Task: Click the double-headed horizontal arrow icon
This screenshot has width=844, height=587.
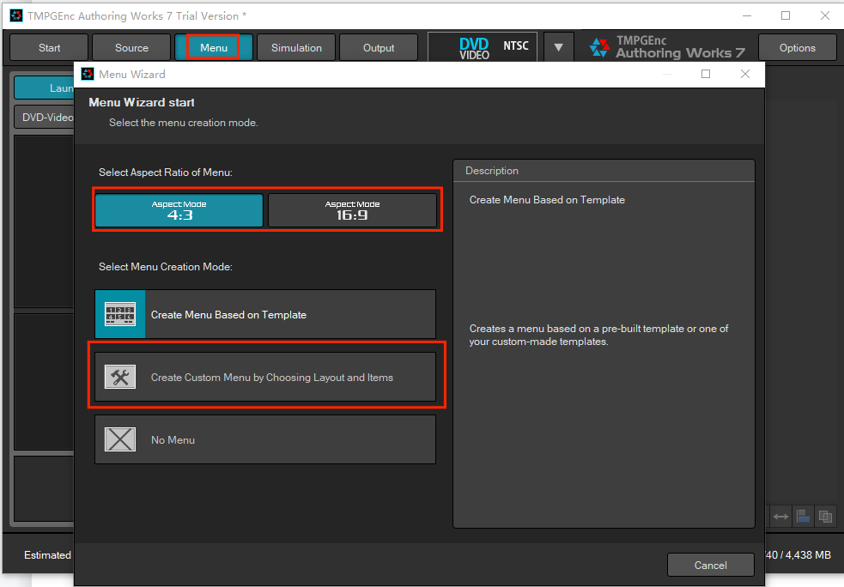Action: [x=780, y=516]
